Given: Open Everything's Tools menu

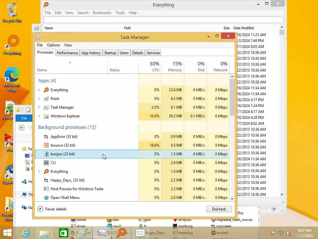Looking at the screenshot, I should point(120,12).
